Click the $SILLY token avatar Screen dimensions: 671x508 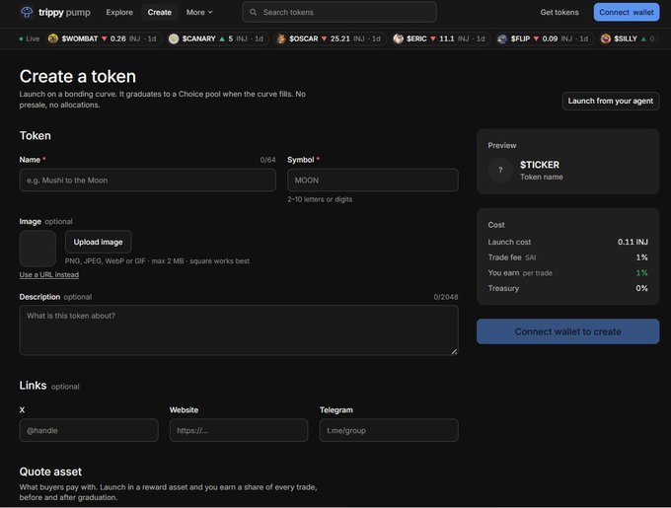pos(605,38)
